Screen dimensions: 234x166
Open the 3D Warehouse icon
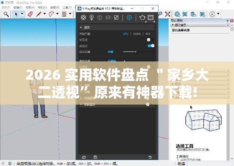(x=177, y=14)
